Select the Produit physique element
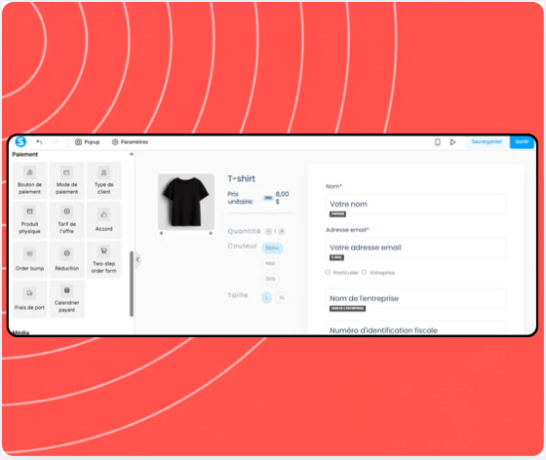 (29, 220)
